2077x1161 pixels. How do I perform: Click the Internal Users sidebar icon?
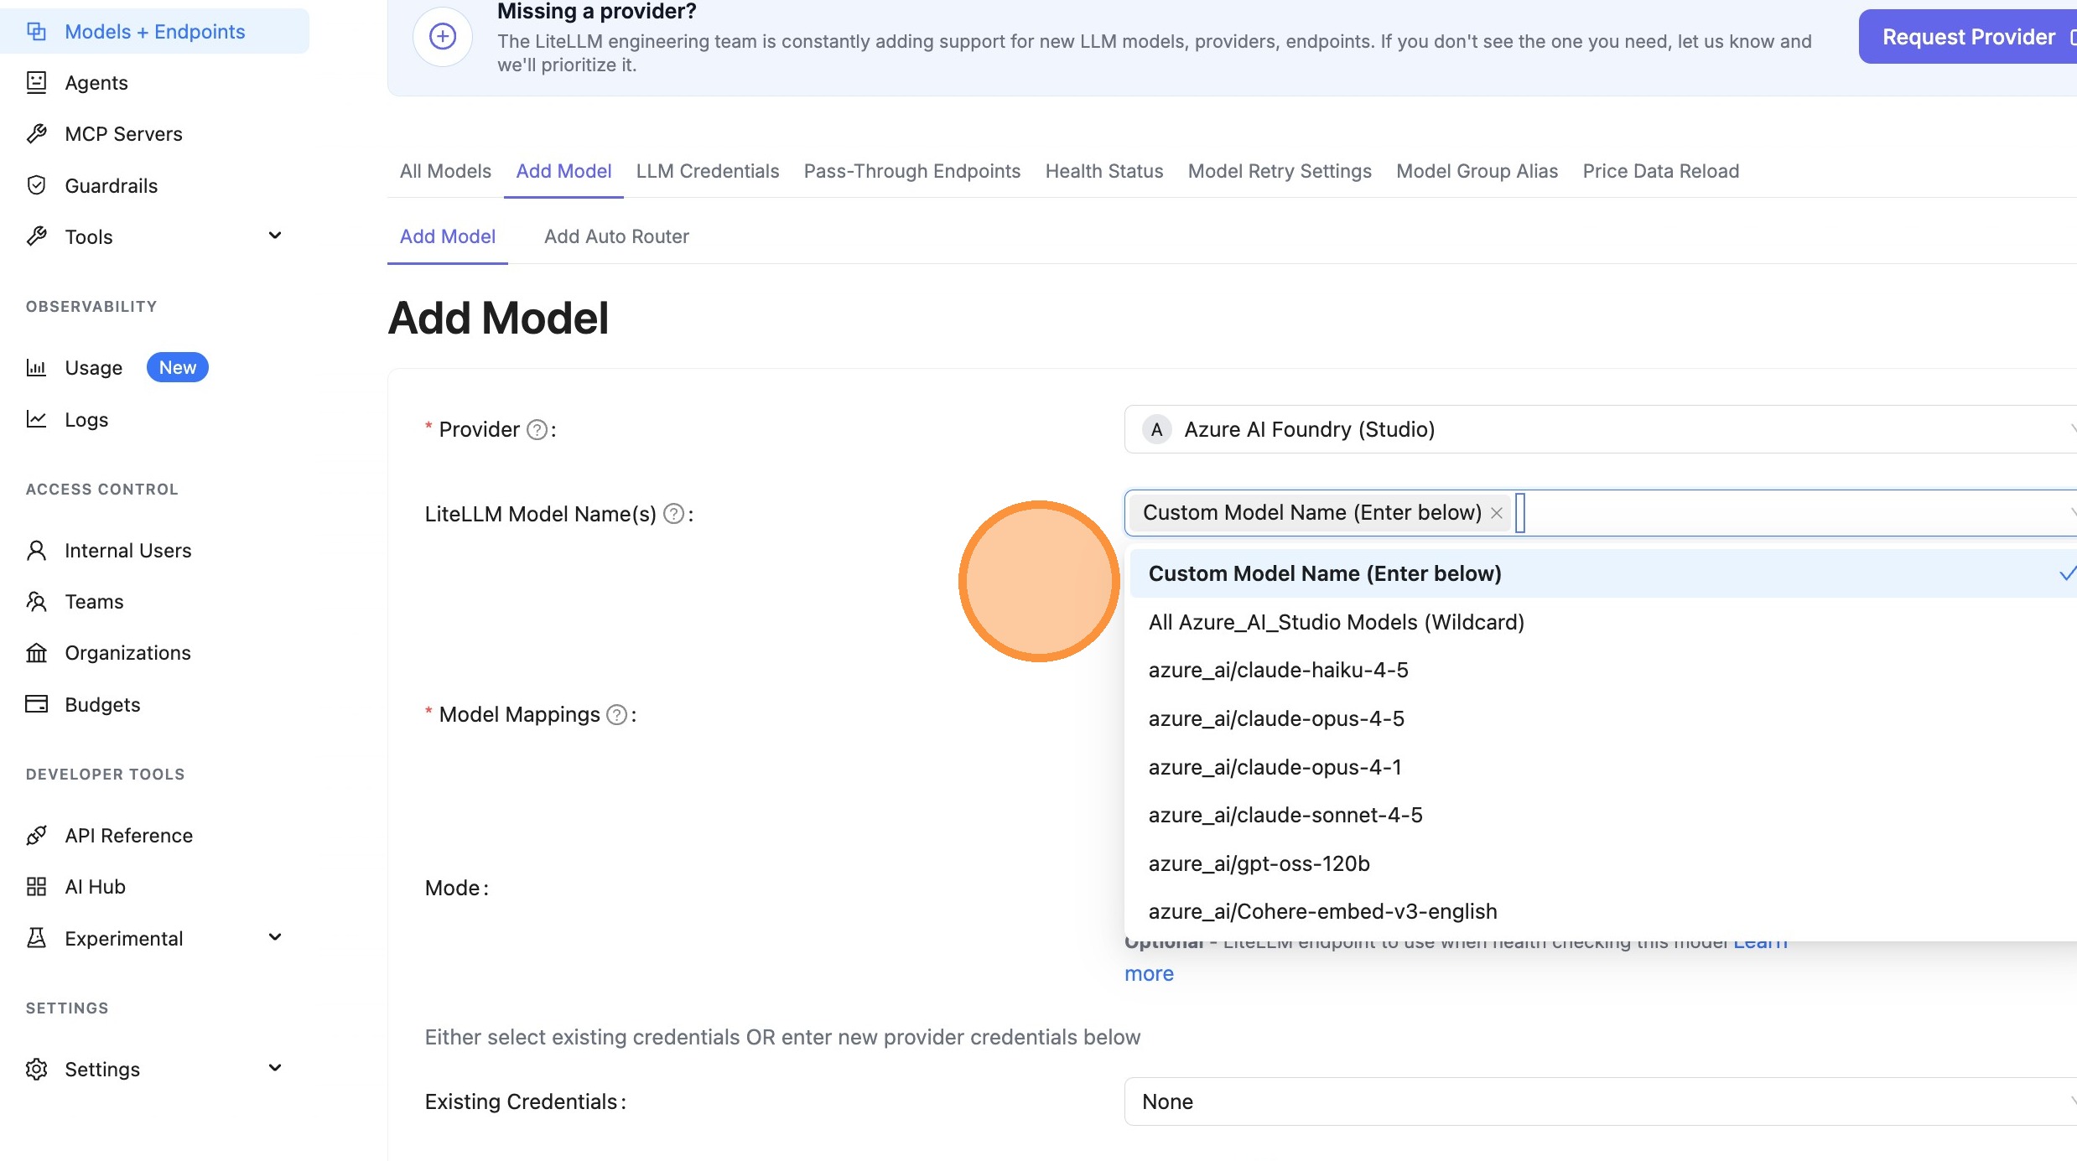[37, 550]
